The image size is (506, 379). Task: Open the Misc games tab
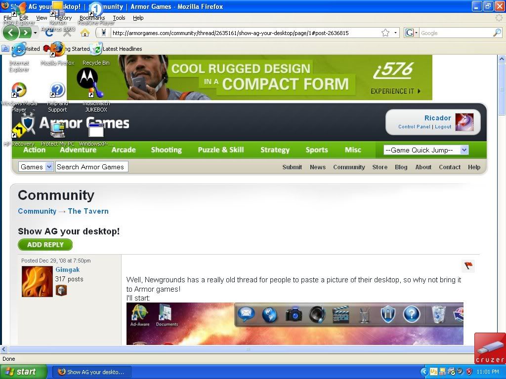coord(353,150)
